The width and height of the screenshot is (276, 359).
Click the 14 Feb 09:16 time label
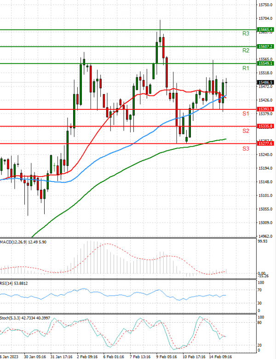click(x=220, y=357)
